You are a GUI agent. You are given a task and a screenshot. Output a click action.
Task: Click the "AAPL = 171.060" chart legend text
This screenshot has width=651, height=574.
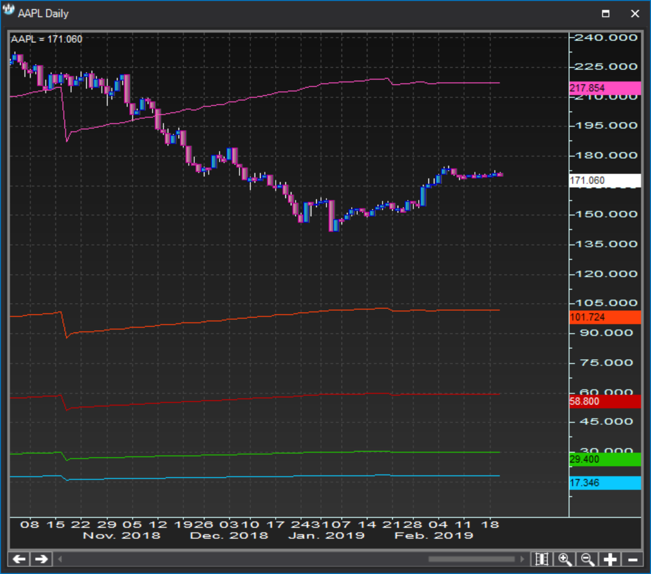(x=46, y=39)
